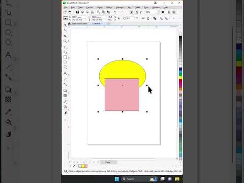244x183 pixels.
Task: Open the File menu
Action: (x=66, y=8)
